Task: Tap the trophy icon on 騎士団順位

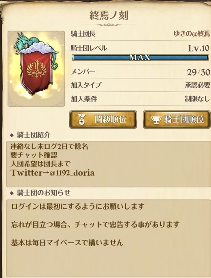Action: point(156,120)
